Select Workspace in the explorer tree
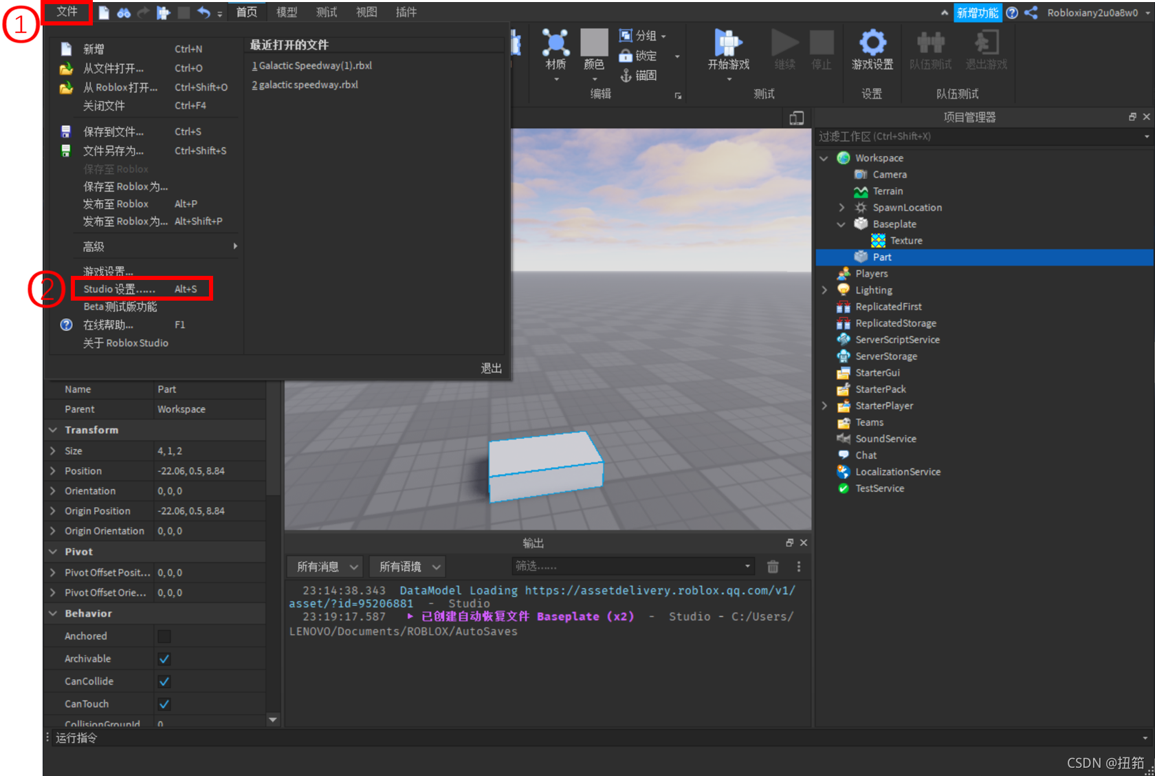This screenshot has width=1155, height=776. coord(879,158)
